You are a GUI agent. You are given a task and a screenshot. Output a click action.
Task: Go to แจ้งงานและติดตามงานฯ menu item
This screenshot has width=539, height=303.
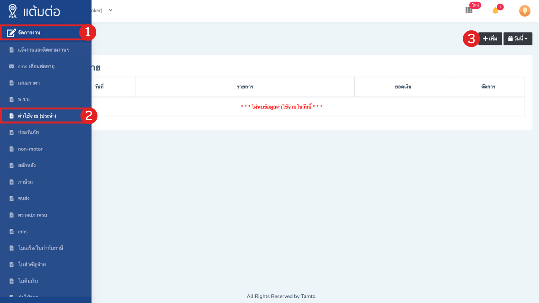pos(46,50)
